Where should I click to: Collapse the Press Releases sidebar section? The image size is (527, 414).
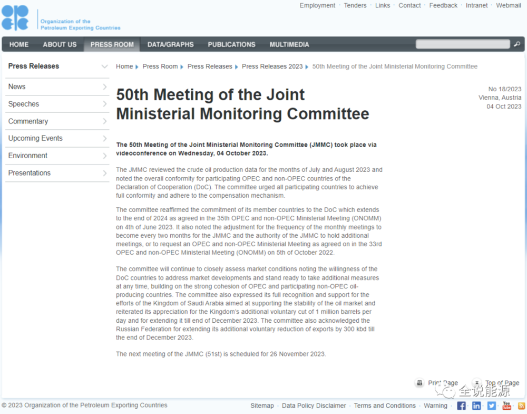[104, 66]
